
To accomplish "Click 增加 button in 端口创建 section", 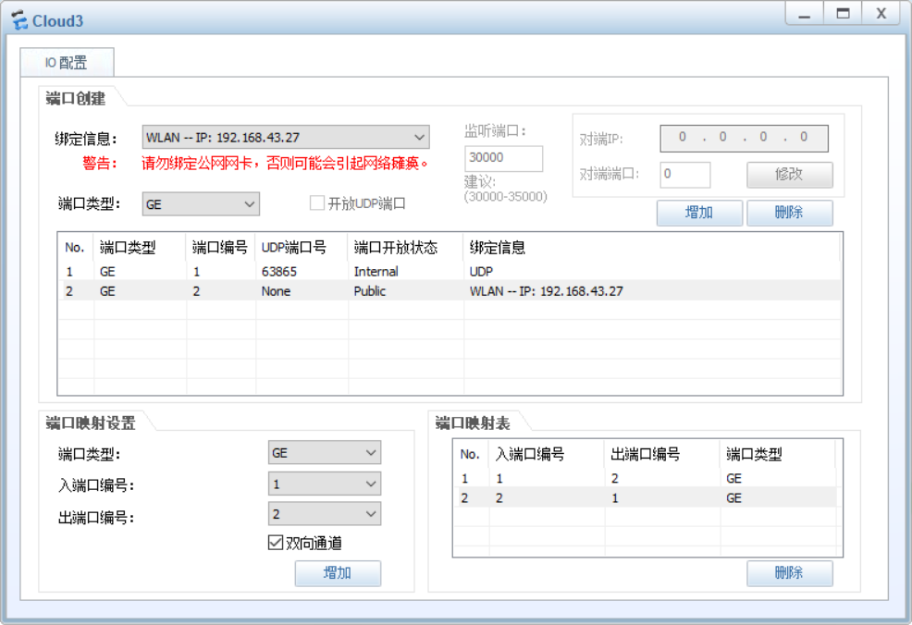I will pyautogui.click(x=699, y=213).
